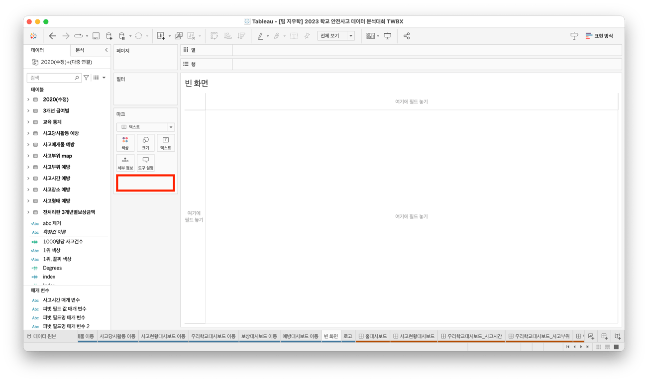The height and width of the screenshot is (382, 648).
Task: Click the 크기 size mark button
Action: tap(145, 143)
